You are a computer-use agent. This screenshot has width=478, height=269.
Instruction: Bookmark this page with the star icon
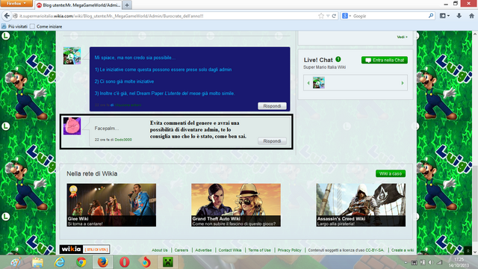[x=321, y=16]
